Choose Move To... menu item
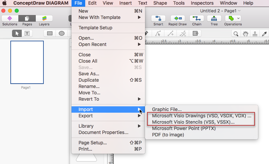 click(x=108, y=93)
